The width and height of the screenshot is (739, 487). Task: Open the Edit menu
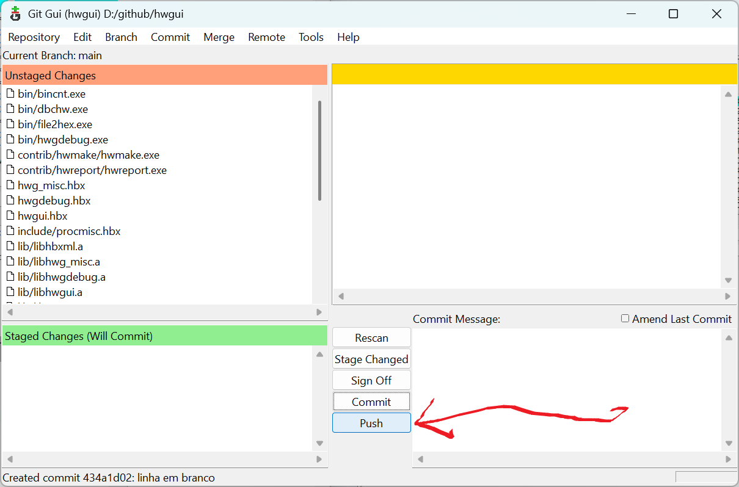tap(82, 37)
